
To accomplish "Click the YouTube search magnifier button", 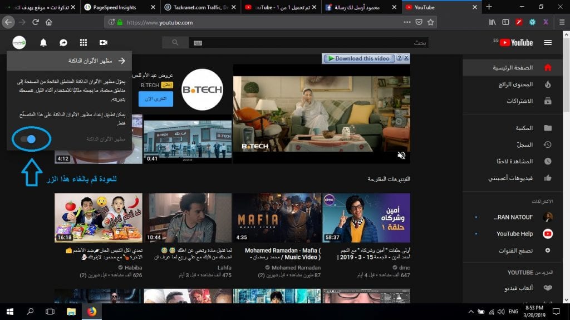I will (x=175, y=43).
